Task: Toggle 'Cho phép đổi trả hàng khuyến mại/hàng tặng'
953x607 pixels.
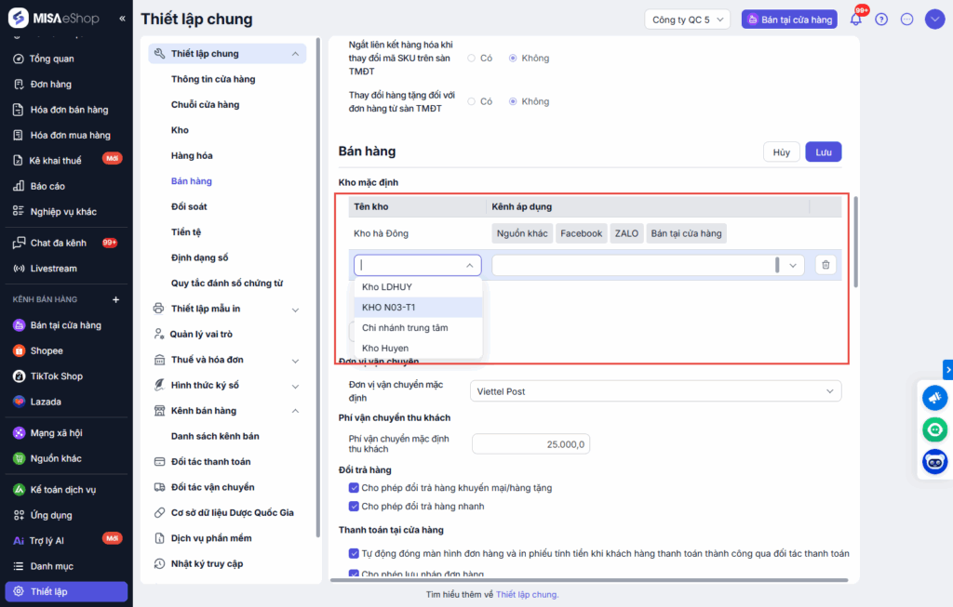Action: [354, 487]
